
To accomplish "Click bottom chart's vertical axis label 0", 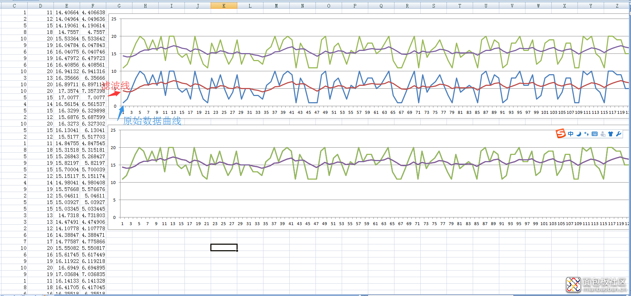I will pyautogui.click(x=114, y=217).
